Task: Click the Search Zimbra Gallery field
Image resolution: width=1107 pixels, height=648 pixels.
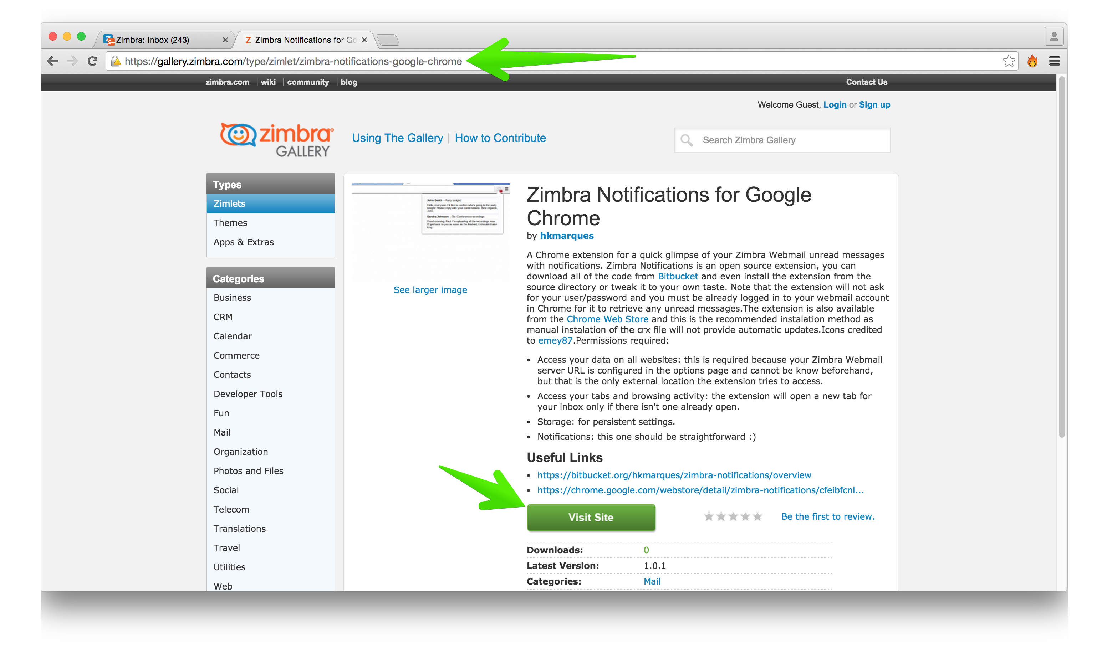Action: (782, 140)
